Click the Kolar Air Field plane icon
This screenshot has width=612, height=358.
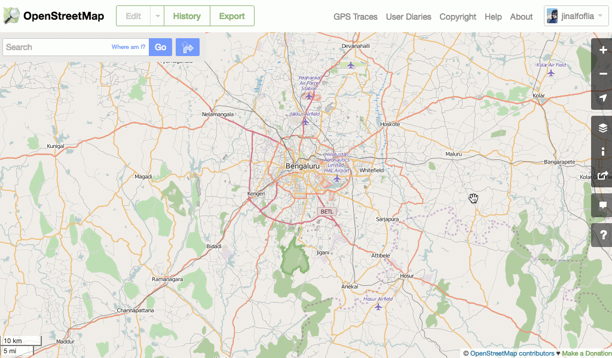(551, 72)
